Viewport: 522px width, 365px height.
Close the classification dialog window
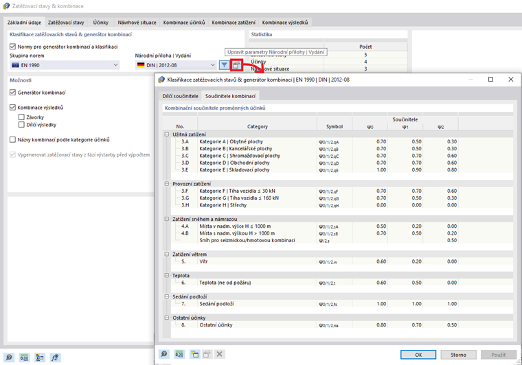[511, 79]
